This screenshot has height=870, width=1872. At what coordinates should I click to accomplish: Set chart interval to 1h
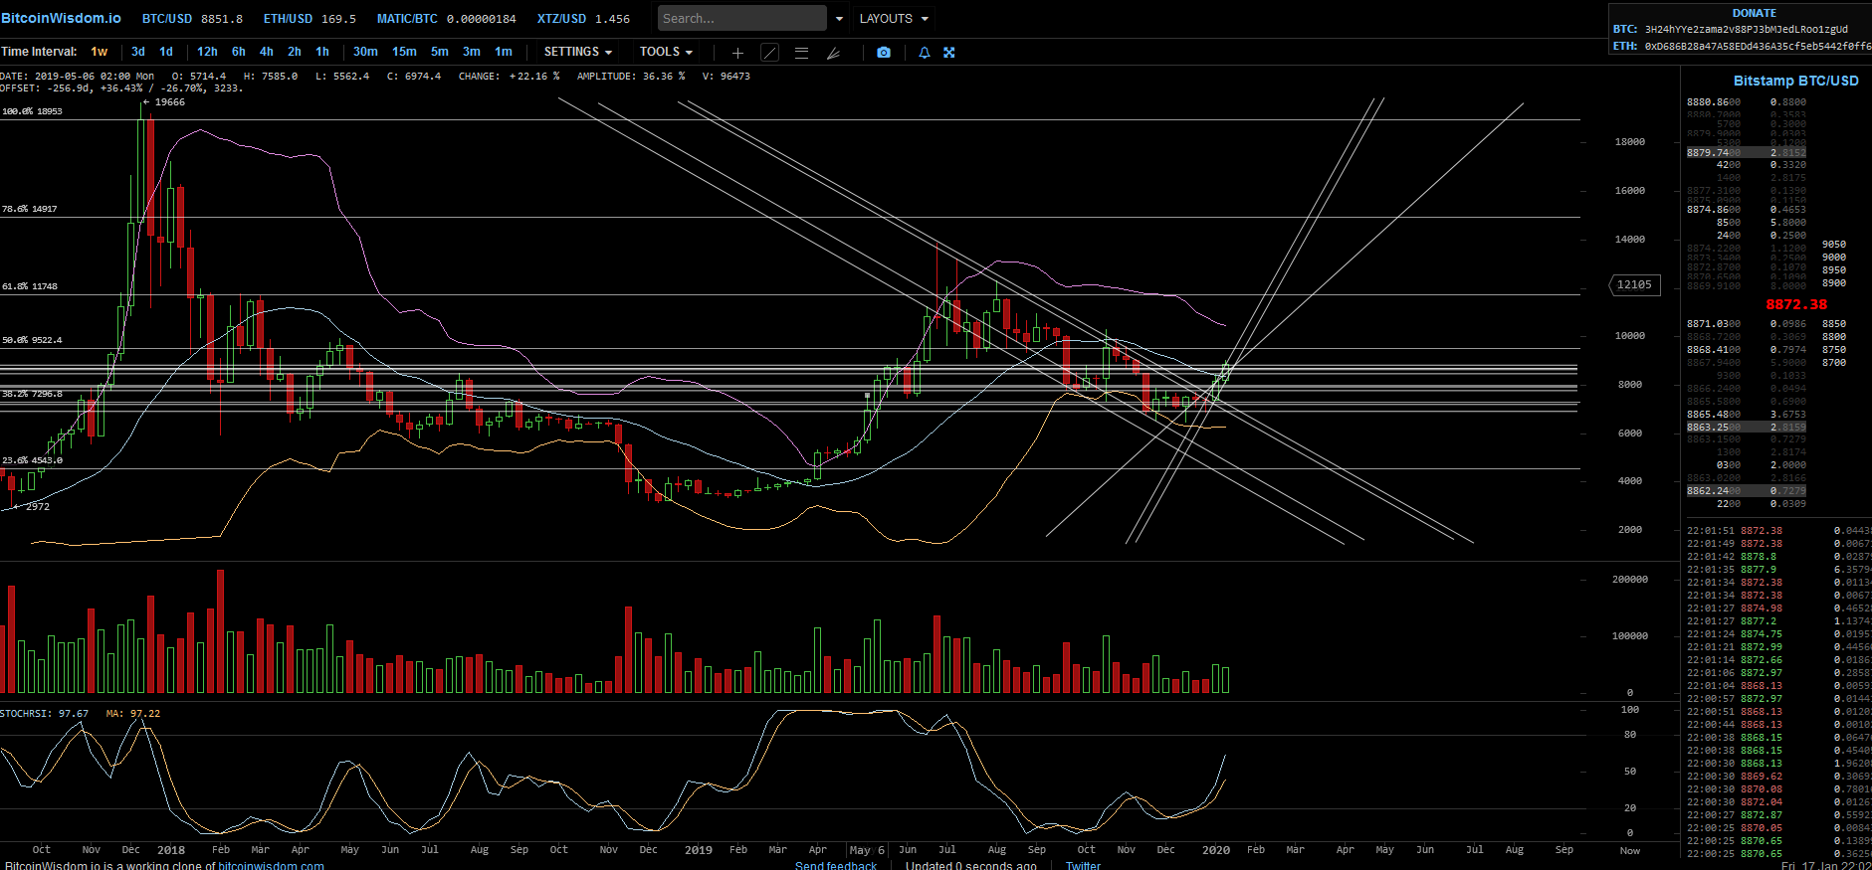click(x=322, y=52)
